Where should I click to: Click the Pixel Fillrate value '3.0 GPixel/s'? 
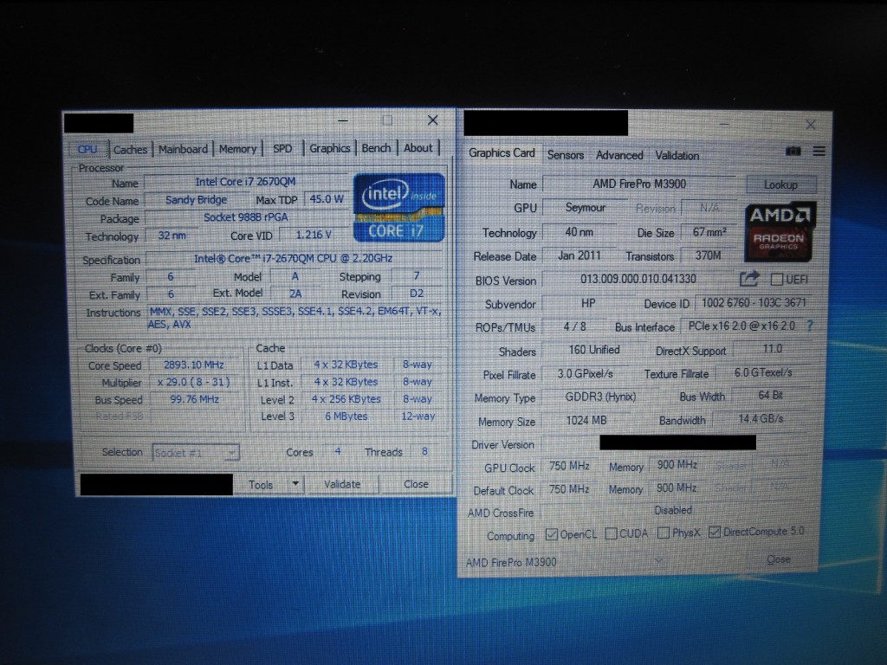click(x=585, y=374)
